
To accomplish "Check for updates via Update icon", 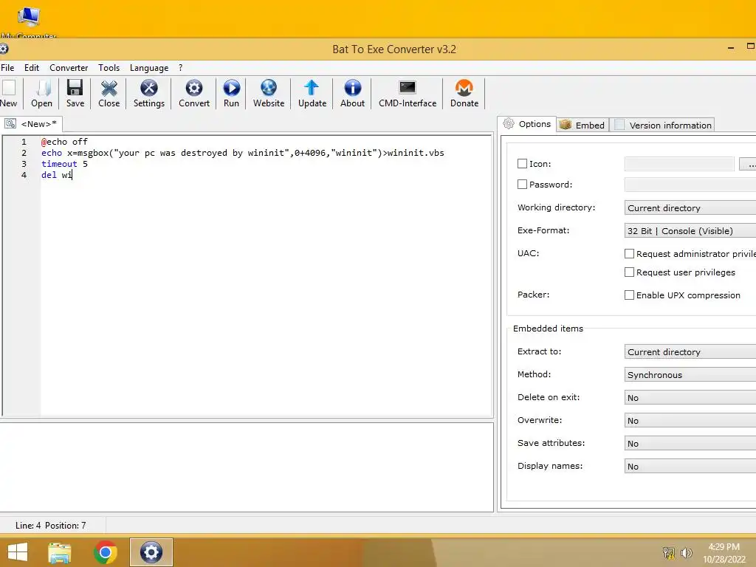I will pyautogui.click(x=312, y=94).
